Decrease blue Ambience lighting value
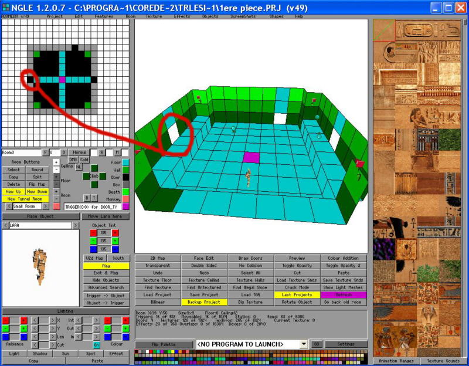The image size is (469, 366). click(6, 337)
